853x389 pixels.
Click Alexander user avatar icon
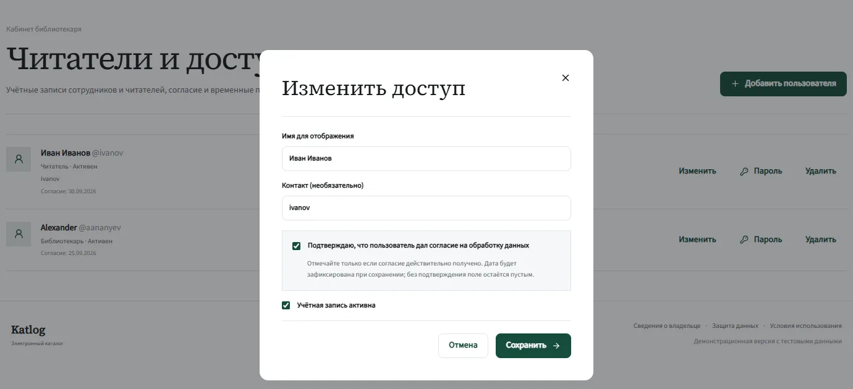pyautogui.click(x=19, y=234)
